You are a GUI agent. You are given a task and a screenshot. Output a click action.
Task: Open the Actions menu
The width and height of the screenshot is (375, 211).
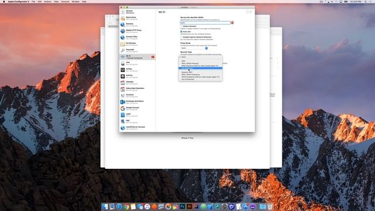pyautogui.click(x=47, y=1)
